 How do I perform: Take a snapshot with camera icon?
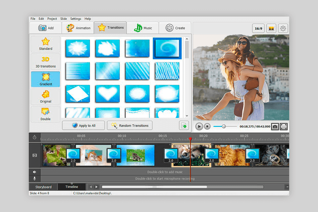[275, 127]
